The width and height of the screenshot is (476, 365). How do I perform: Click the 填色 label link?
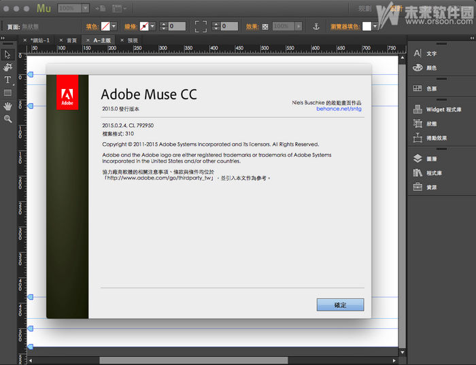tap(92, 27)
